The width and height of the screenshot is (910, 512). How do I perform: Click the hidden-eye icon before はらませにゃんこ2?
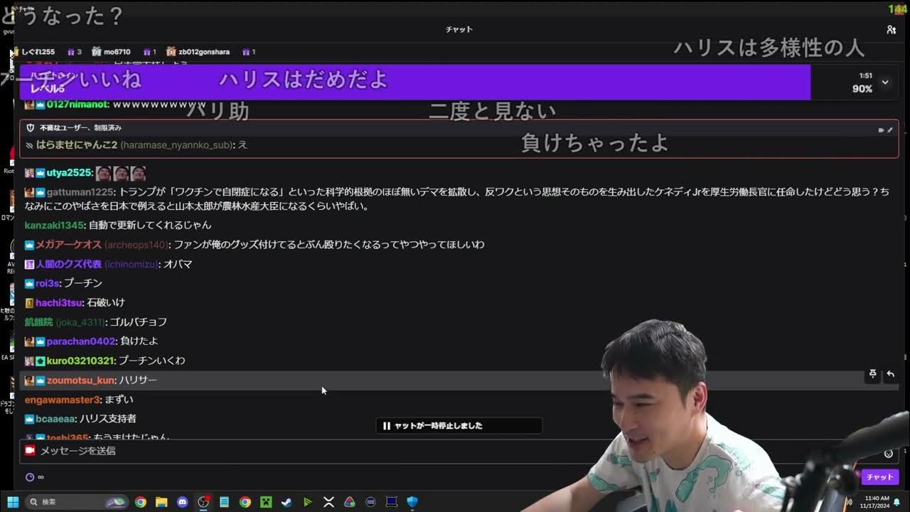pos(29,145)
